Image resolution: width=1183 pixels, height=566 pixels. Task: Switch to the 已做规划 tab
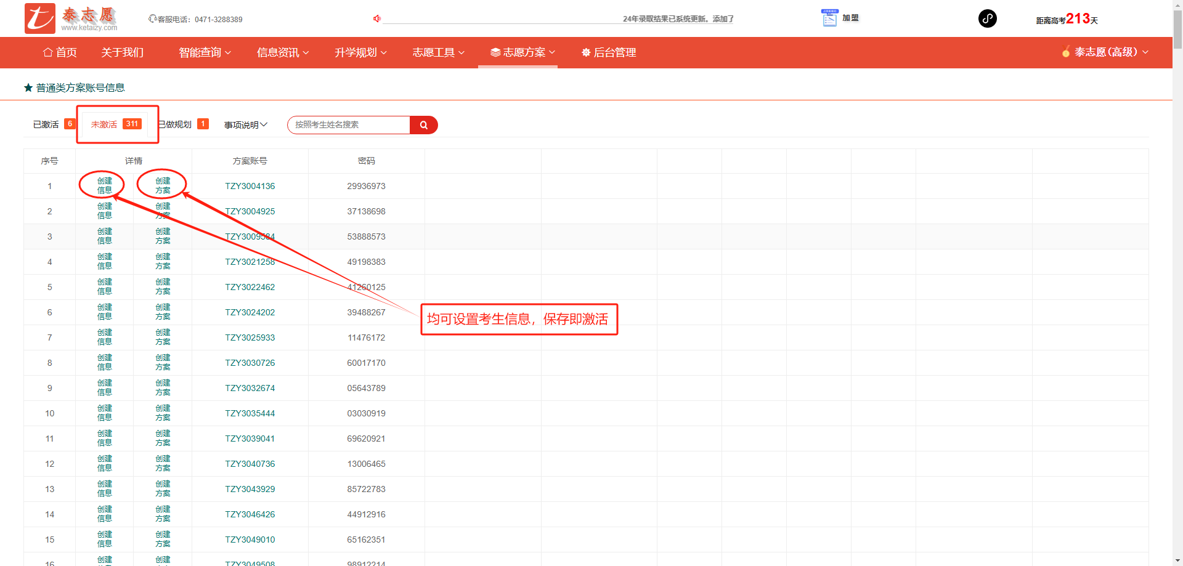(x=176, y=124)
